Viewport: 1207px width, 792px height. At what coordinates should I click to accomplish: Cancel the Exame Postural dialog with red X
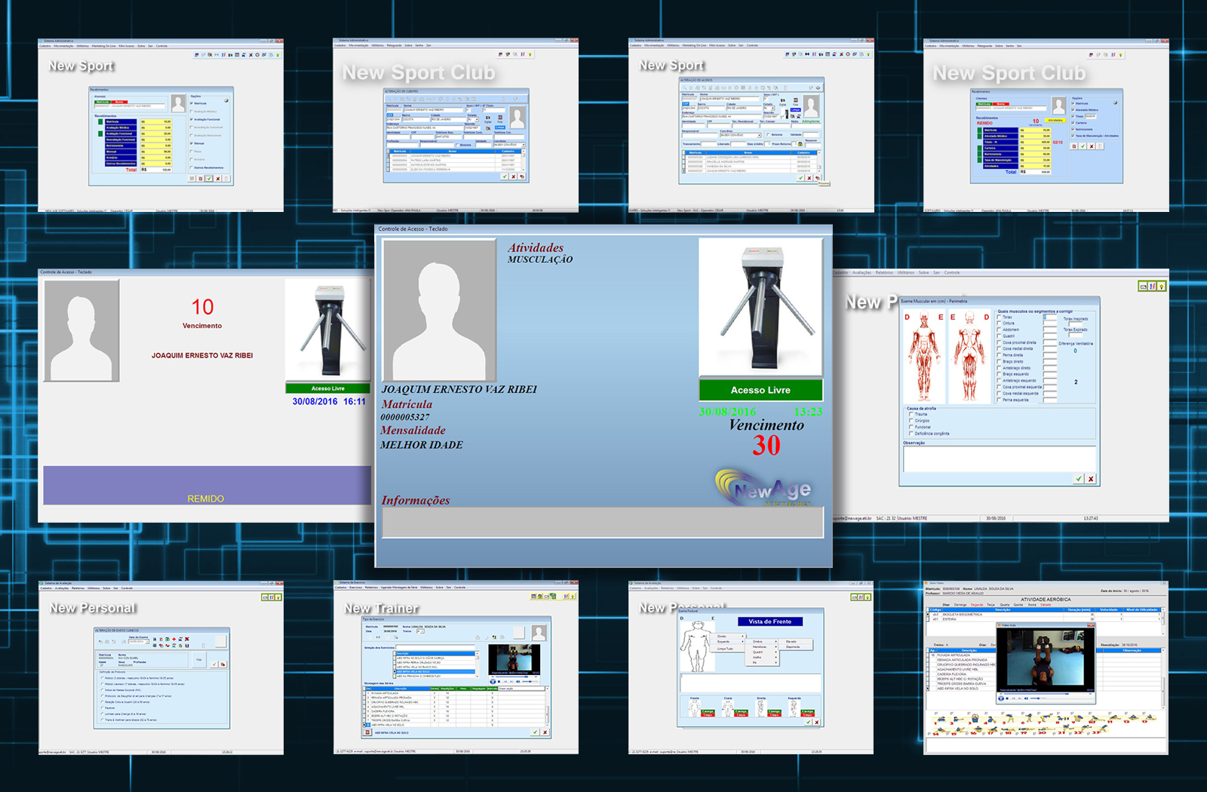point(817,722)
